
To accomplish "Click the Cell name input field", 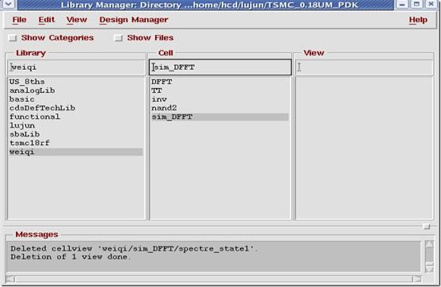I will pyautogui.click(x=220, y=67).
